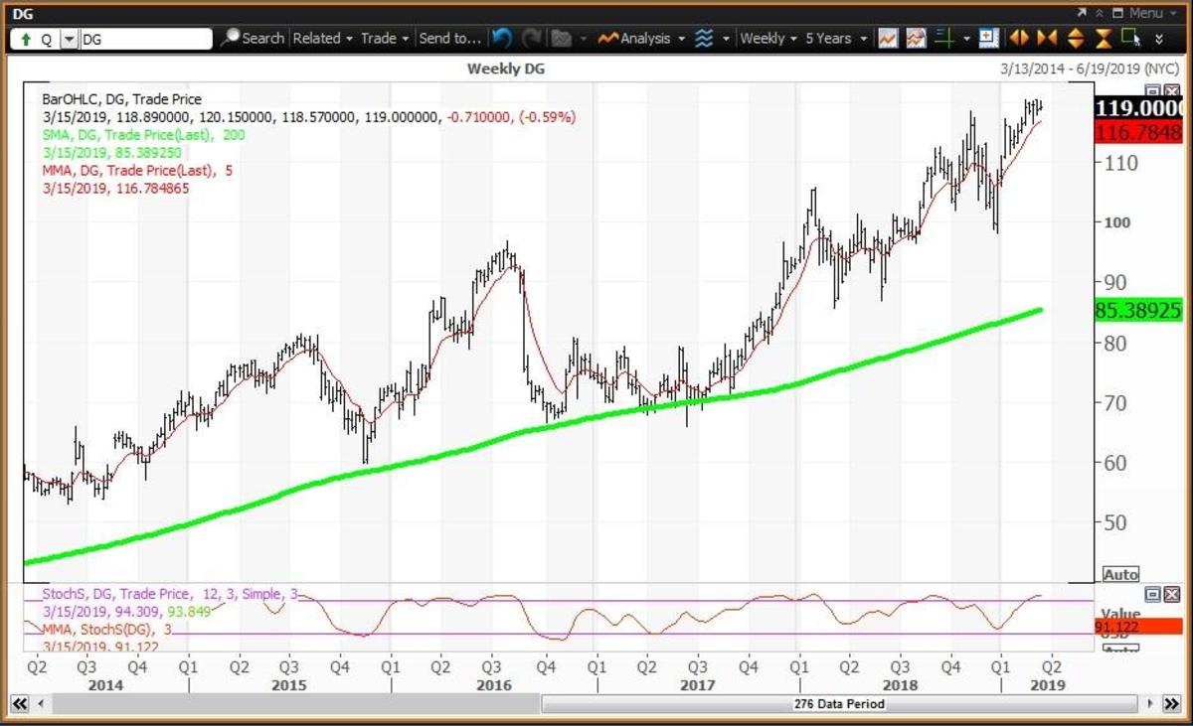Click the blue wavy lines studies icon
Screen dimensions: 1193x726
coord(704,39)
